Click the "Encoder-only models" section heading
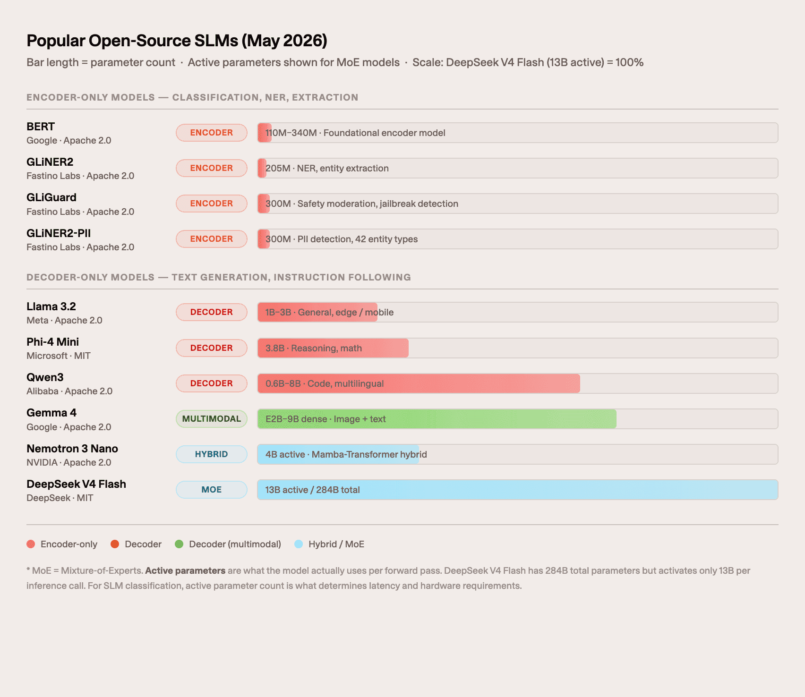 [x=192, y=97]
